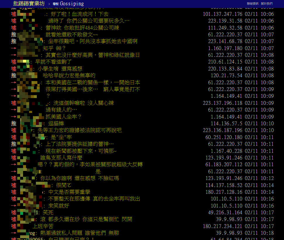Select comment 來笑就好
The width and height of the screenshot is (284, 240).
tap(58, 206)
